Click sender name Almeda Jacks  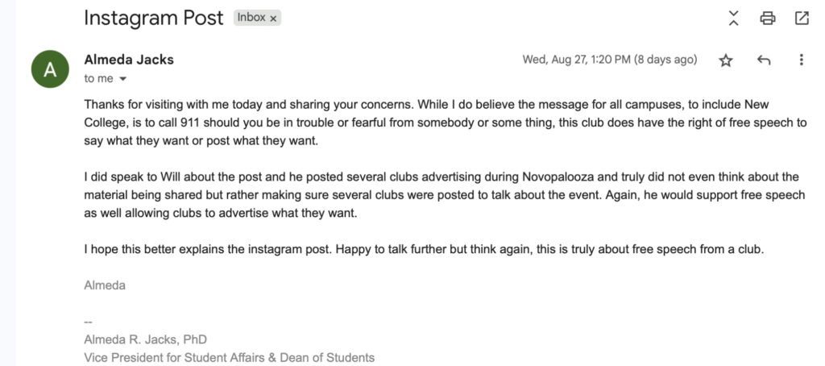pyautogui.click(x=129, y=60)
